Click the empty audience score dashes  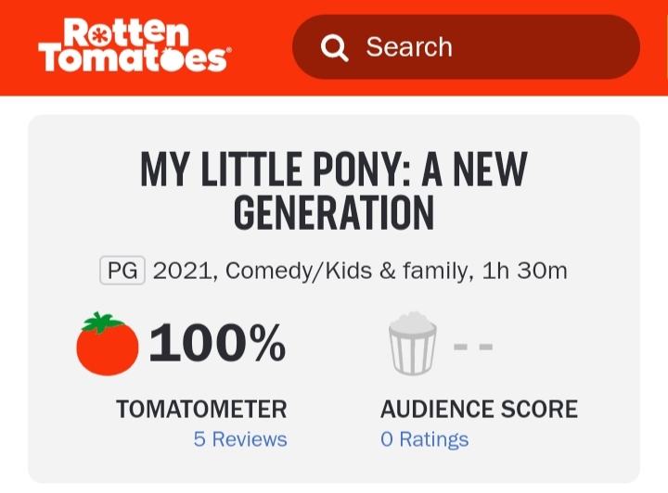(473, 348)
